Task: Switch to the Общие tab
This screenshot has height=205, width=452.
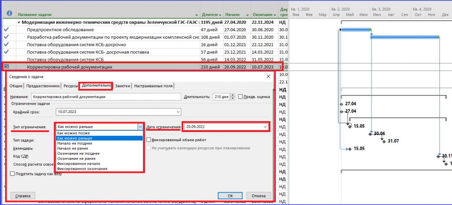Action: (x=16, y=86)
